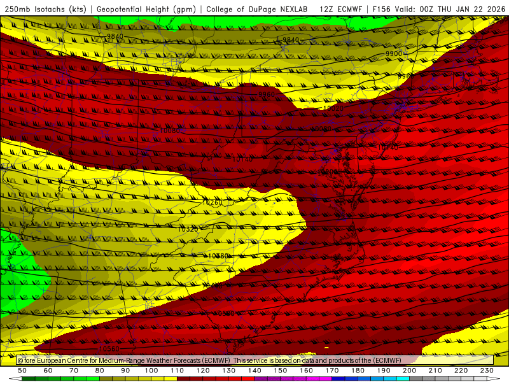This screenshot has height=382, width=509.
Task: Click the 80 value on the color scale
Action: pos(100,371)
